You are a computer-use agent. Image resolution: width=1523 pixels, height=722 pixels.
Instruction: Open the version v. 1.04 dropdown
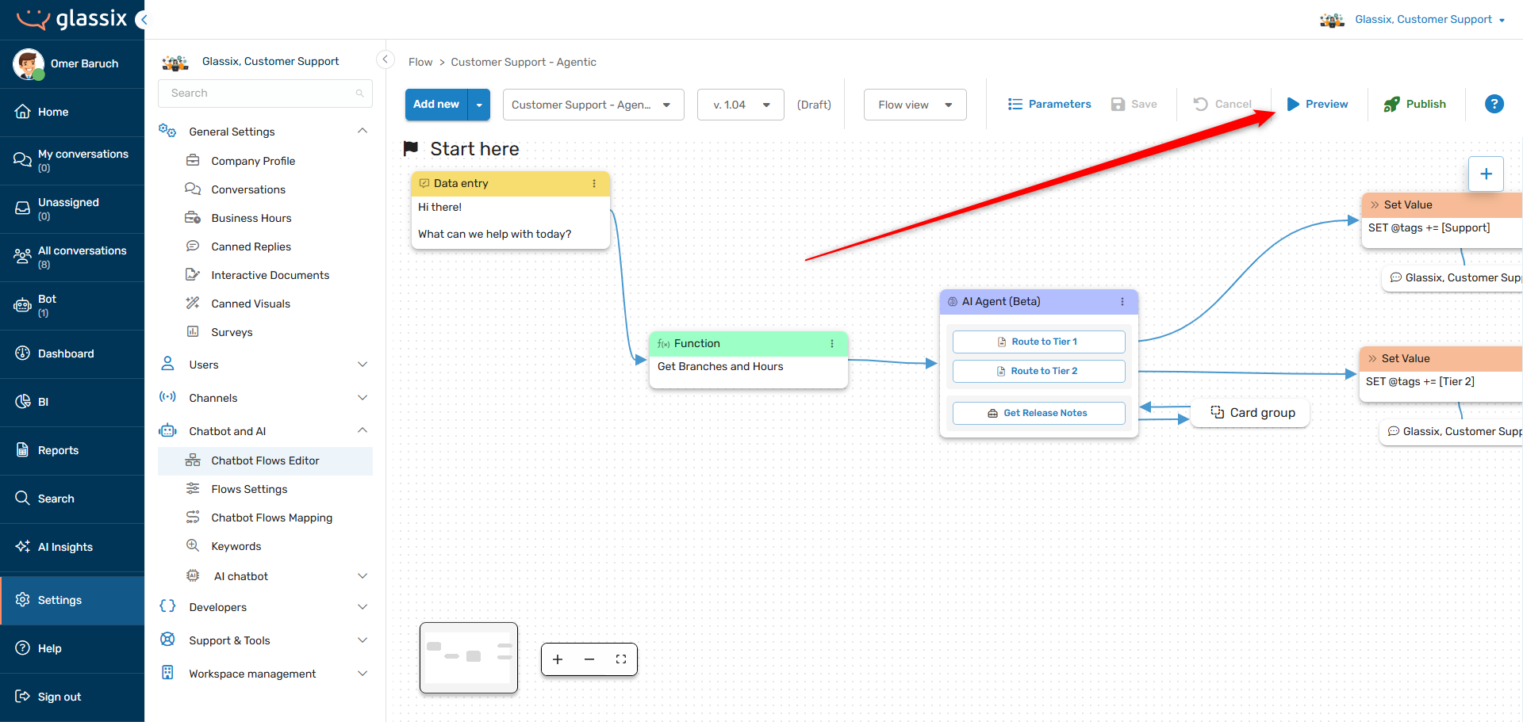point(741,105)
